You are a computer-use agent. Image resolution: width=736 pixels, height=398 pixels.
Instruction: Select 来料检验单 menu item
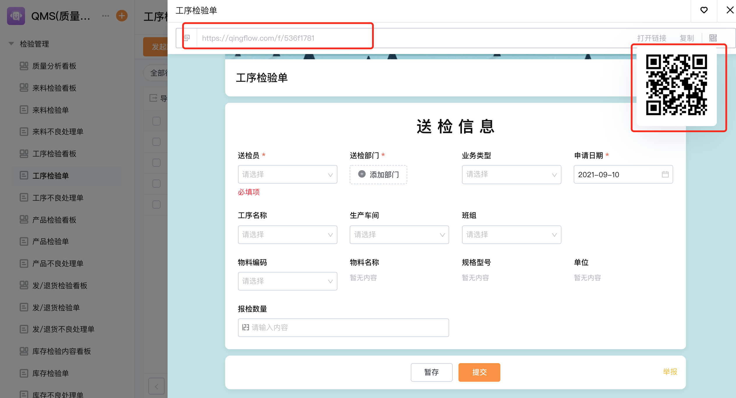click(x=51, y=110)
